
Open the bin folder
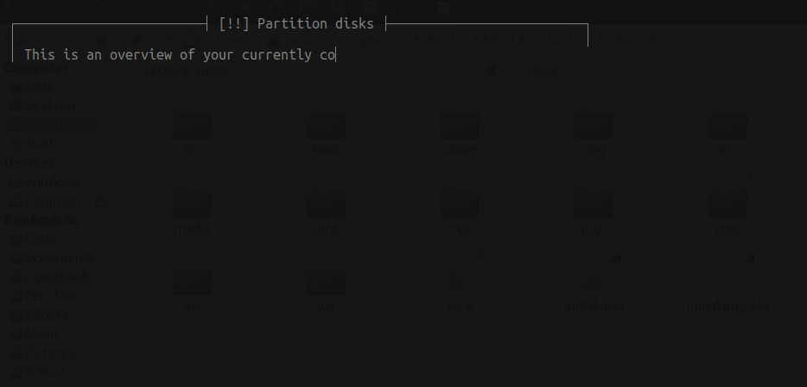(x=192, y=132)
